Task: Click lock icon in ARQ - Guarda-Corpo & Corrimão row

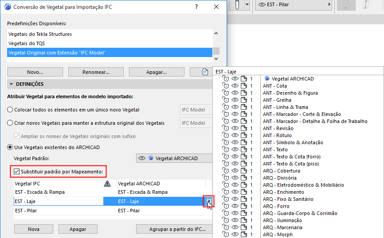Action: point(226,213)
